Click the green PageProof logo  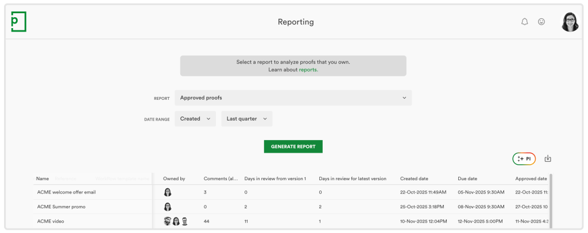18,22
